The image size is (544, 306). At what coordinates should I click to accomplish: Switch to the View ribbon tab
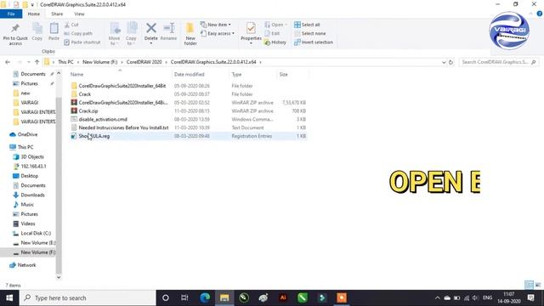pyautogui.click(x=79, y=14)
